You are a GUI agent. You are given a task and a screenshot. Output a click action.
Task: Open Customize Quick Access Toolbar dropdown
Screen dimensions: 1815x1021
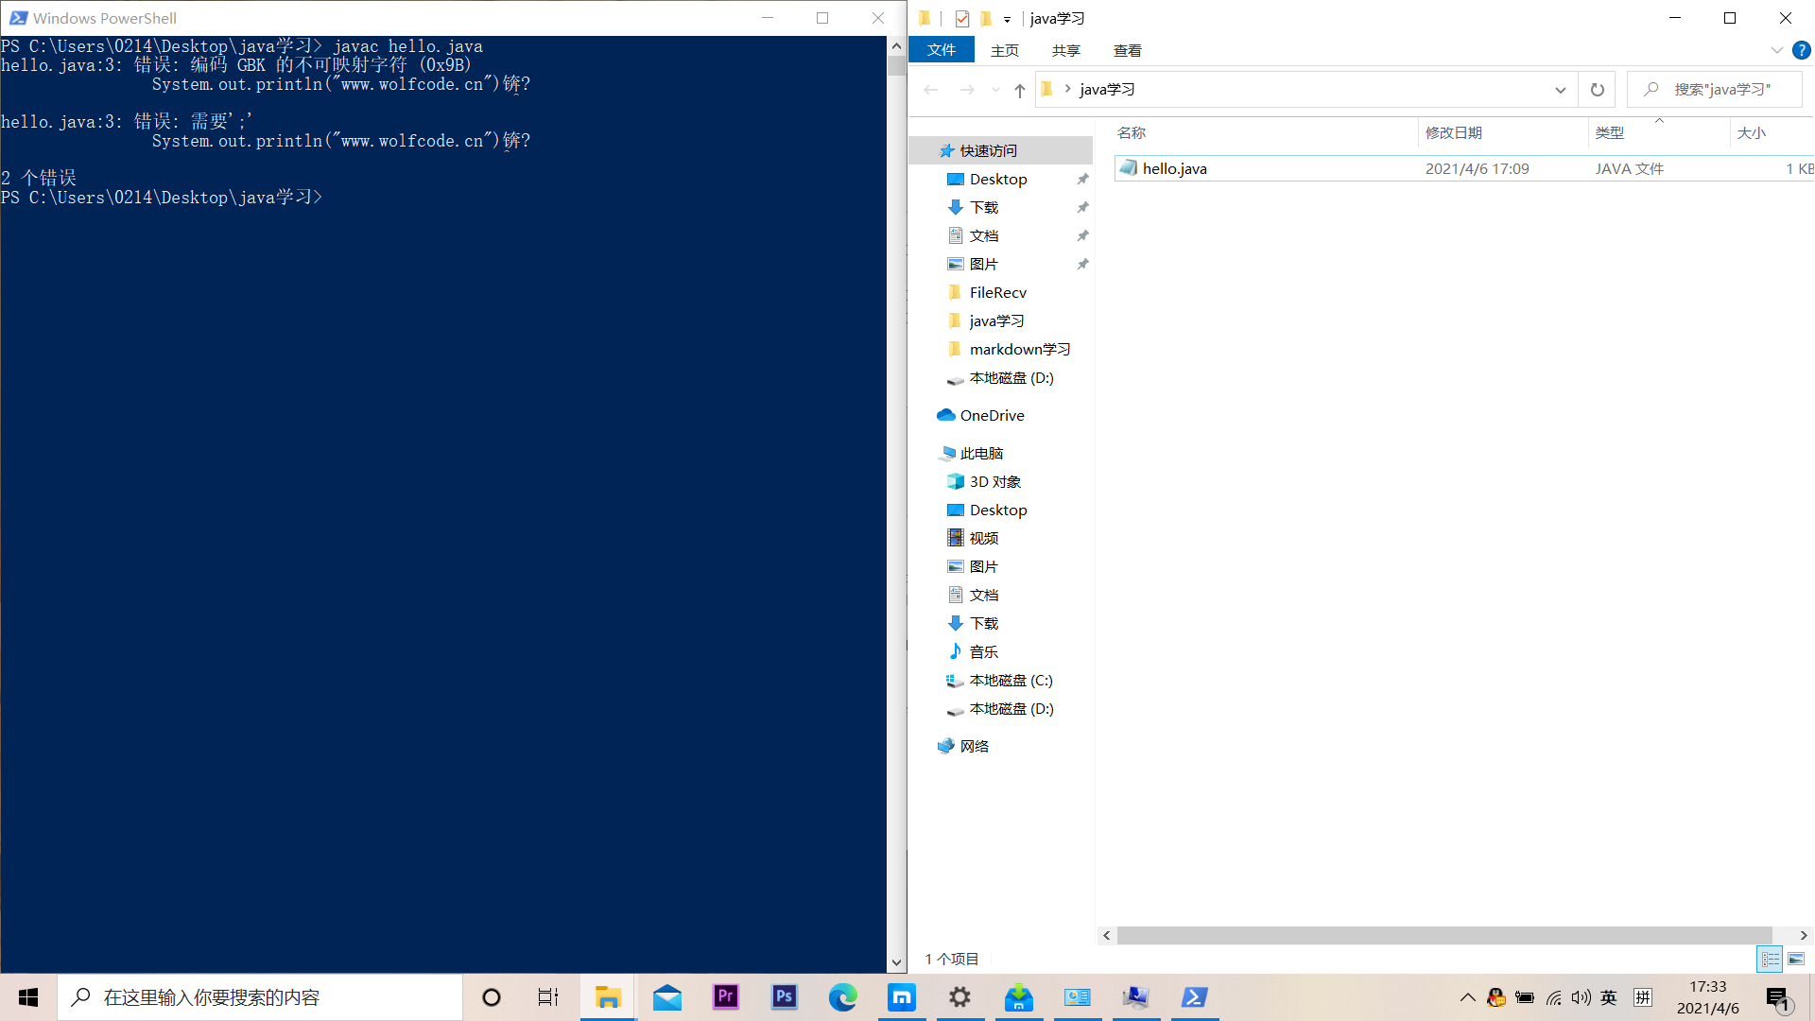coord(1007,19)
